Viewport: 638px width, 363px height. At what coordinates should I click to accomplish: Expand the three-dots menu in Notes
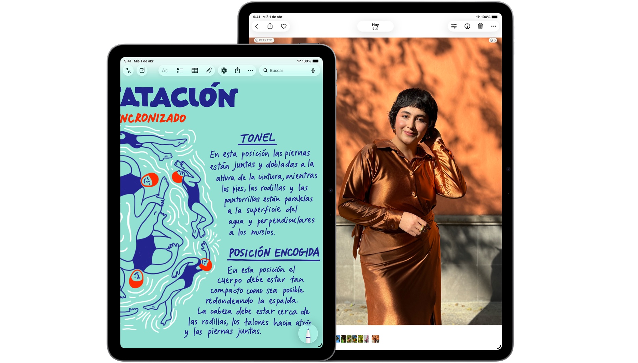pos(251,71)
